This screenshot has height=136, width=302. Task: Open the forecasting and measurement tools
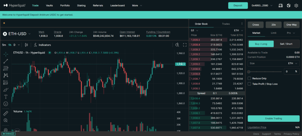(x=6, y=83)
